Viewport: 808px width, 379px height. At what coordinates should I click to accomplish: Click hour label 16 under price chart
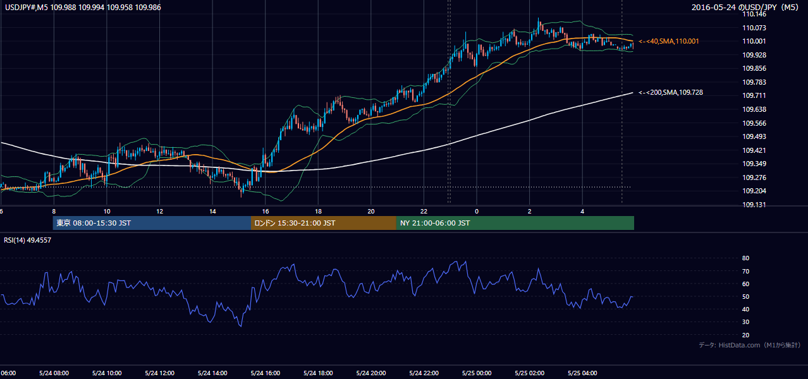point(265,211)
